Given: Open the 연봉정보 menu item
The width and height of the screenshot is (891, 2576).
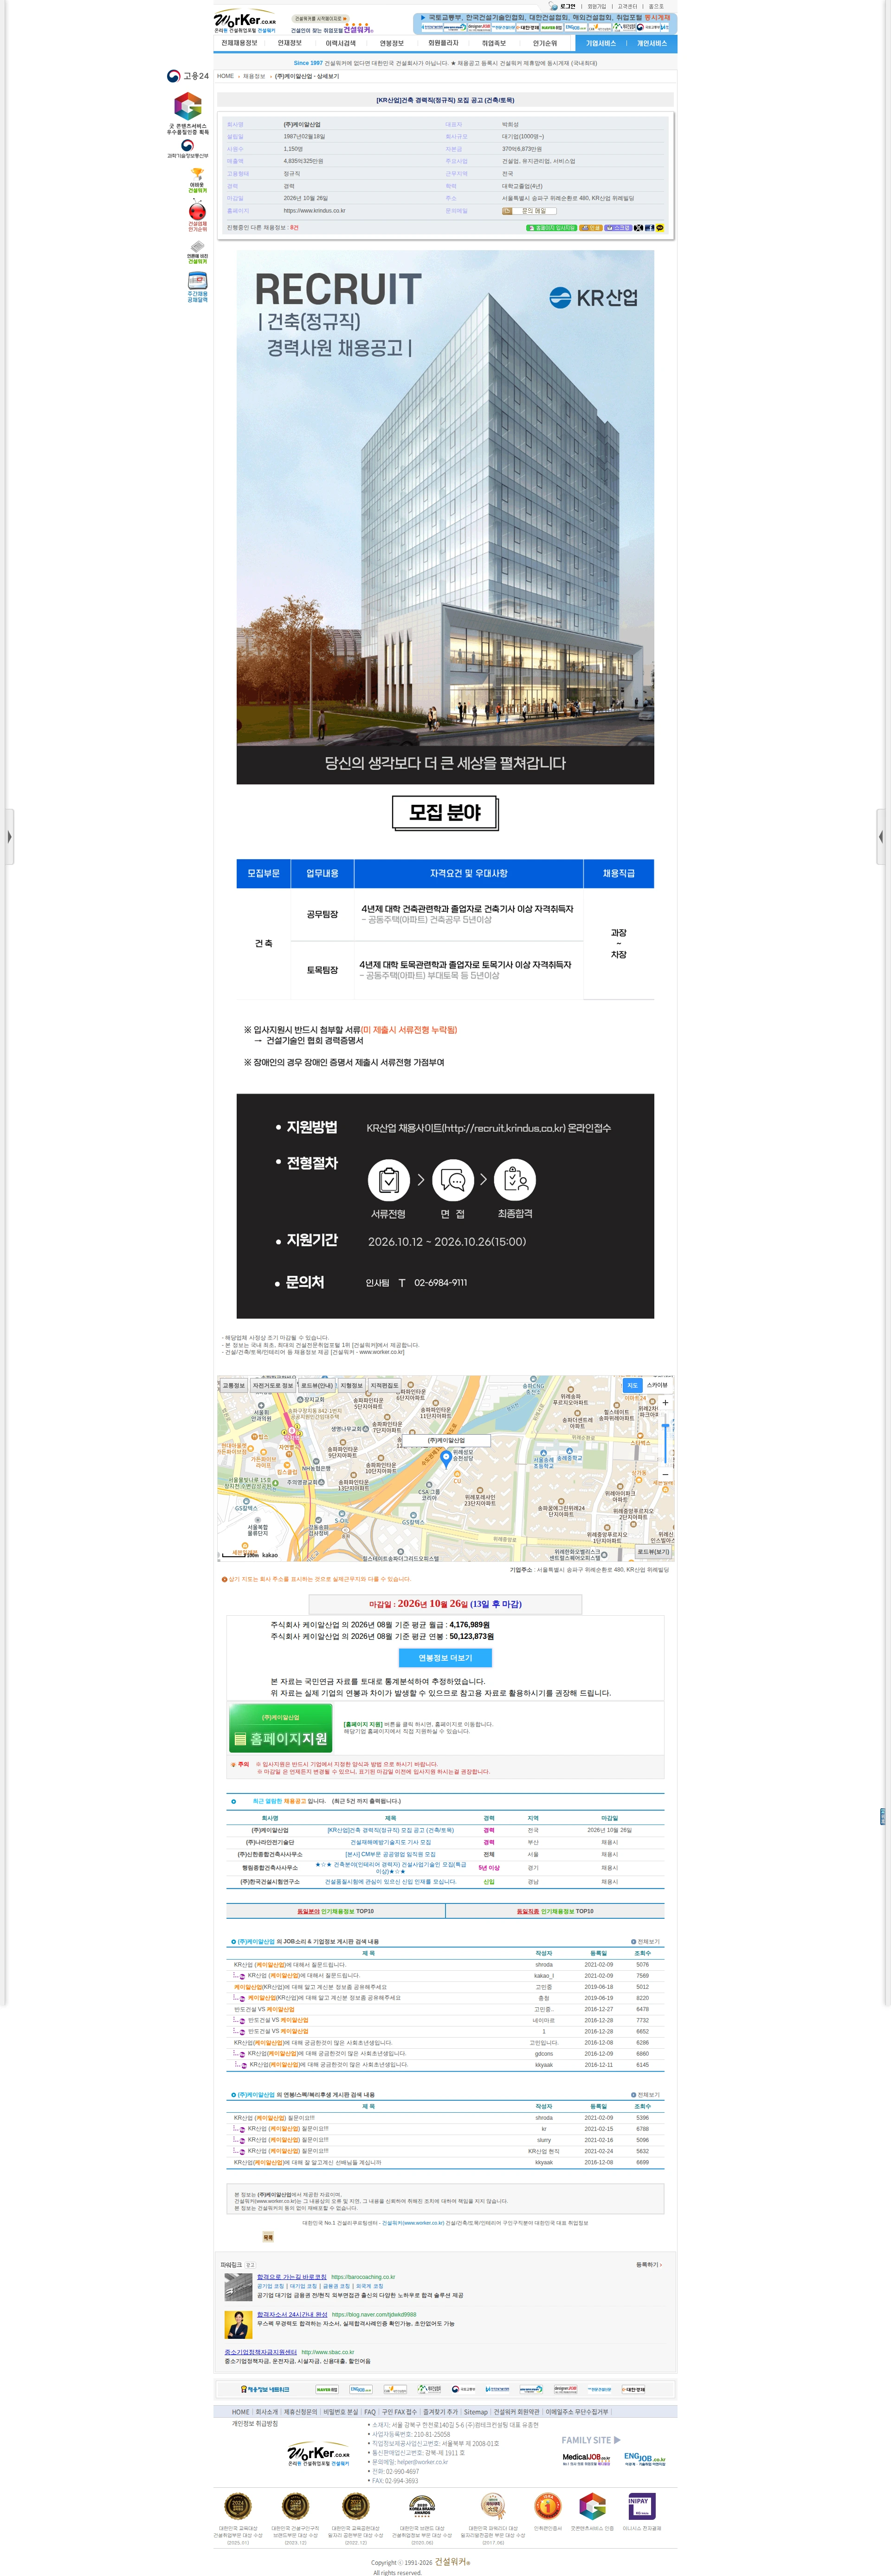Looking at the screenshot, I should (391, 43).
